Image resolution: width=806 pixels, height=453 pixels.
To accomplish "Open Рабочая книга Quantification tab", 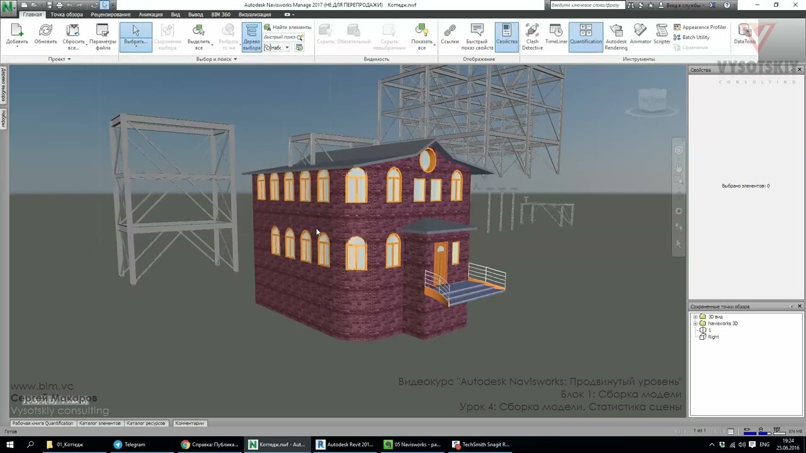I will pos(43,423).
